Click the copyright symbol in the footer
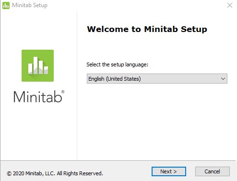Image resolution: width=237 pixels, height=181 pixels. (9, 173)
